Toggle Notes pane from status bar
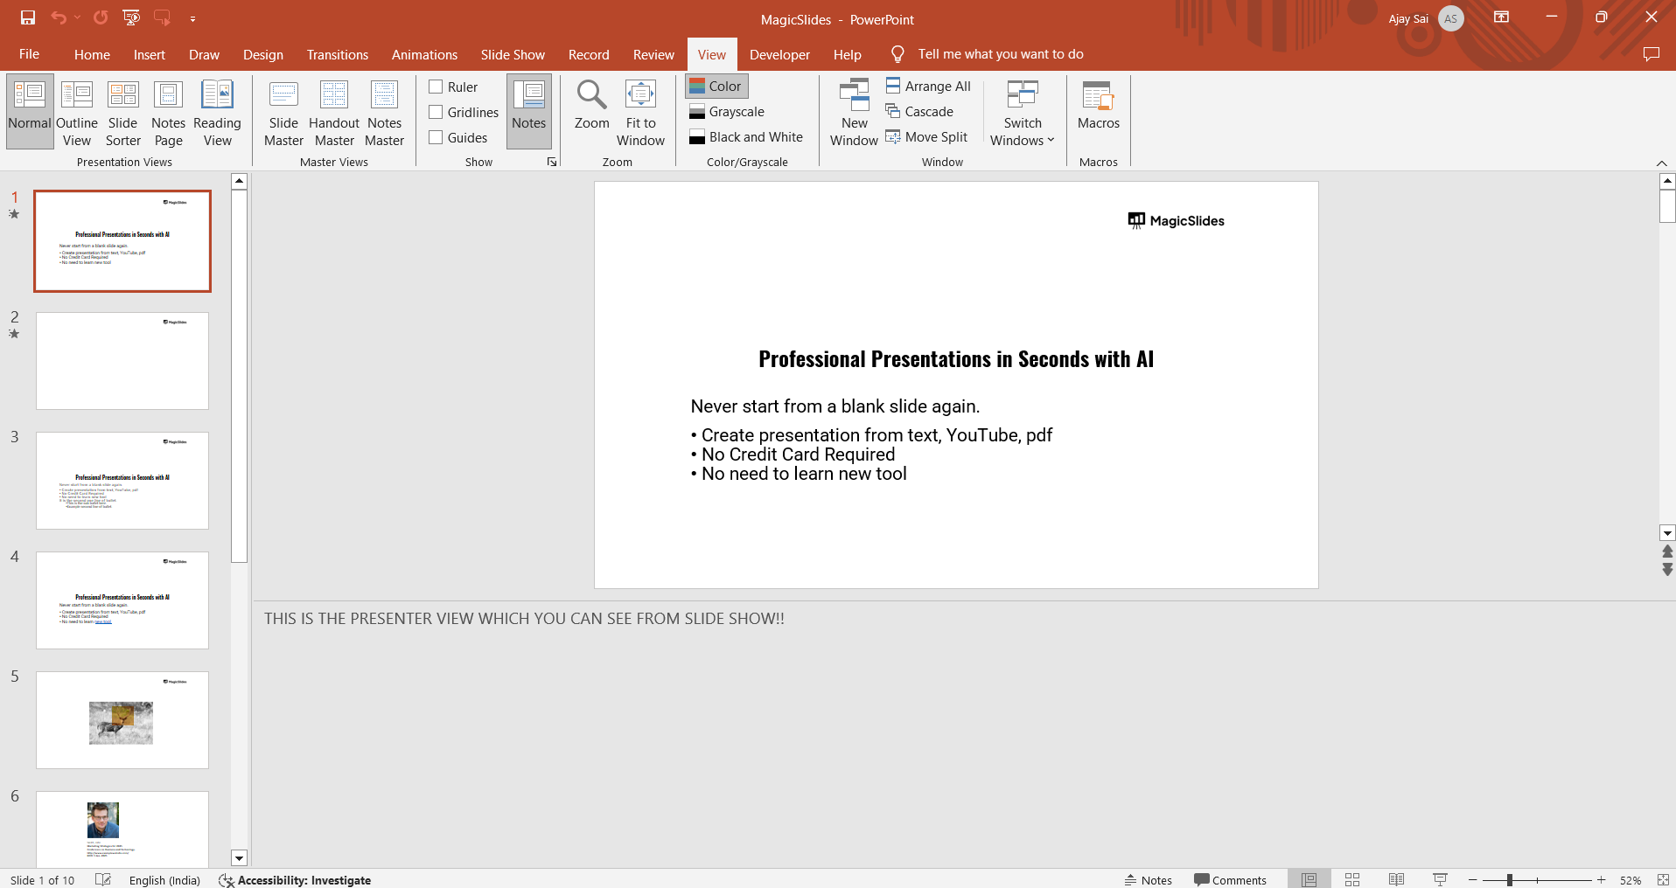Image resolution: width=1676 pixels, height=888 pixels. point(1148,879)
